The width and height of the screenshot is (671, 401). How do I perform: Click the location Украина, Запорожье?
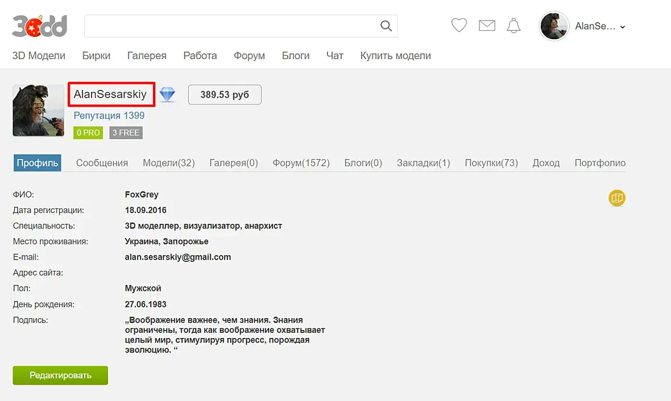167,241
